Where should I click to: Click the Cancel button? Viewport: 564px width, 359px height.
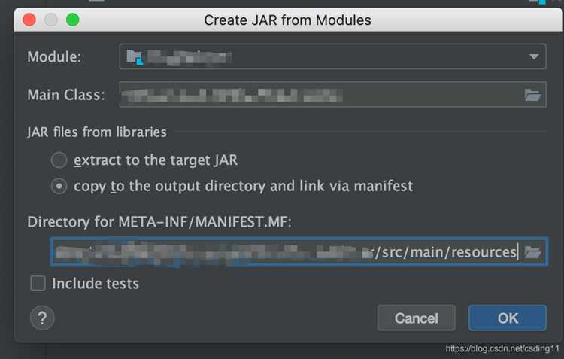coord(416,318)
